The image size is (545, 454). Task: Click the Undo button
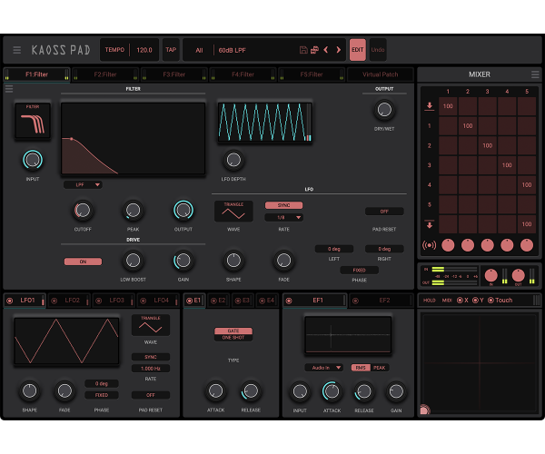click(x=378, y=50)
